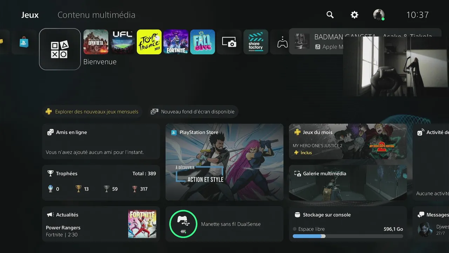
Task: Open the settings gear icon
Action: click(x=355, y=15)
